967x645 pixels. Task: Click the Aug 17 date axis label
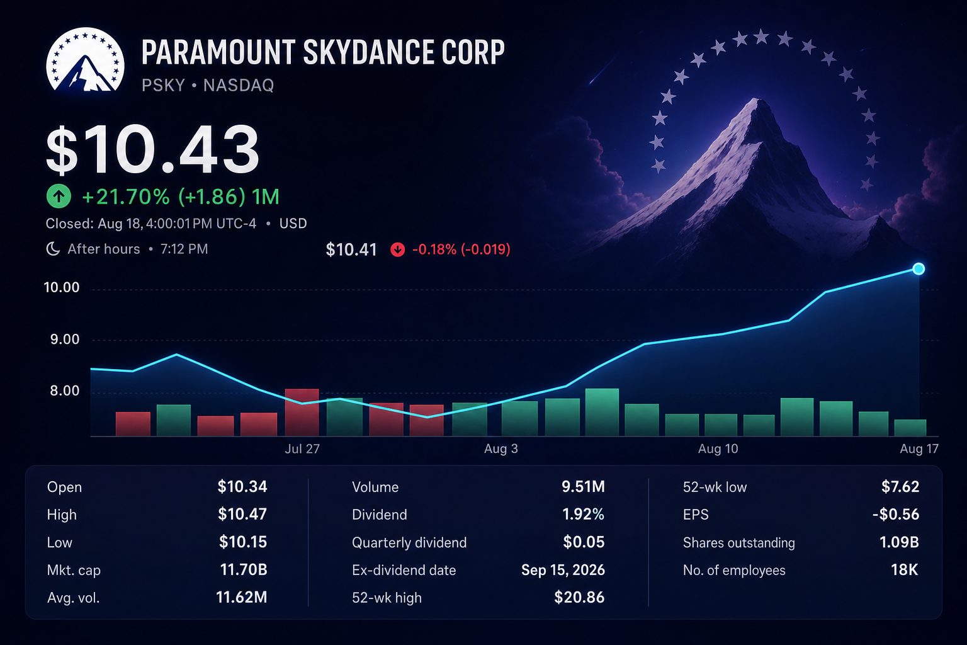[919, 448]
